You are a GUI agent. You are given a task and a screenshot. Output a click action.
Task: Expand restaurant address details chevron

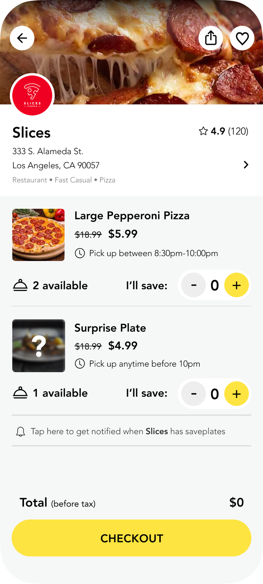point(246,165)
